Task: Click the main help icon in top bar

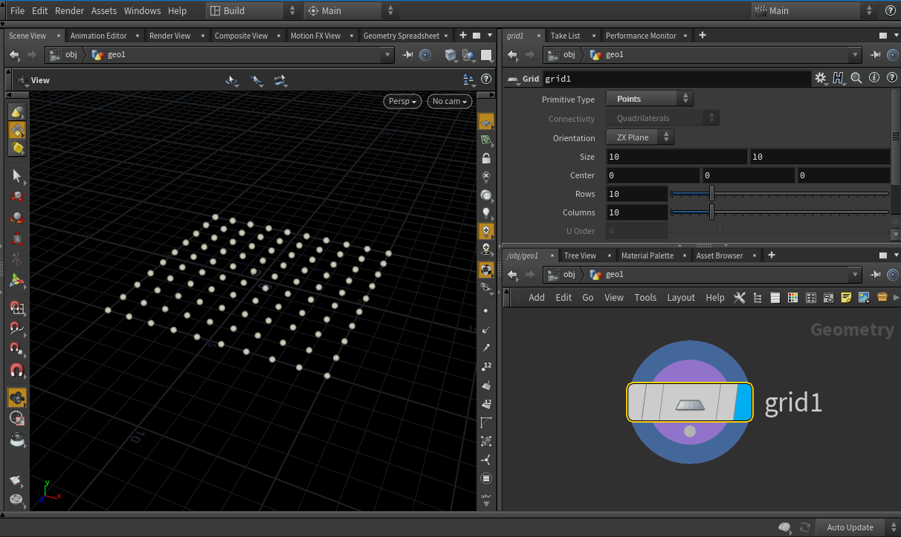Action: point(891,10)
